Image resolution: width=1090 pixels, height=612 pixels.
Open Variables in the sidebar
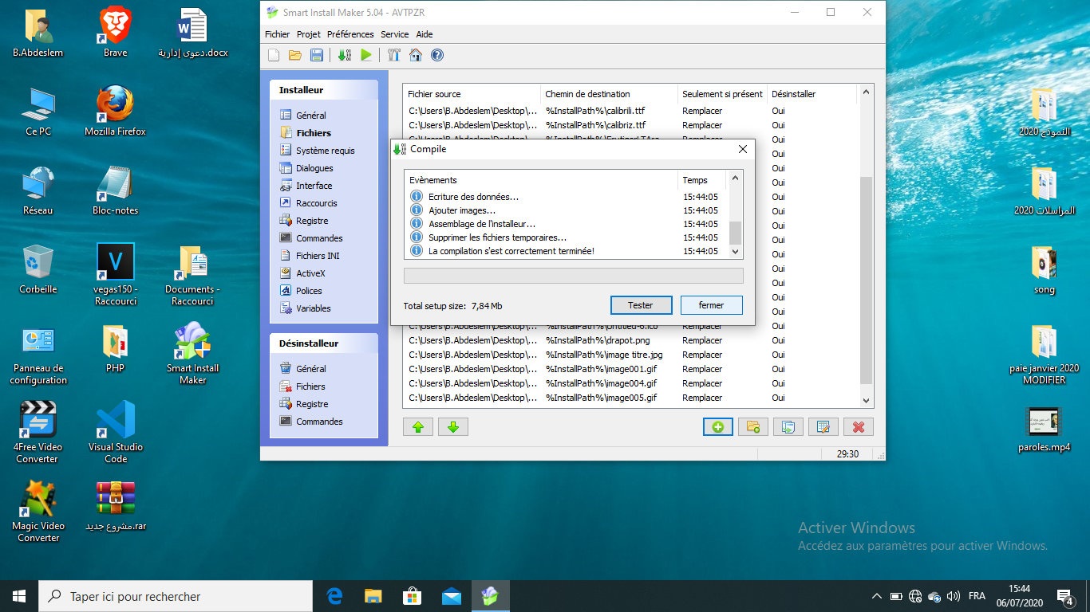point(313,308)
